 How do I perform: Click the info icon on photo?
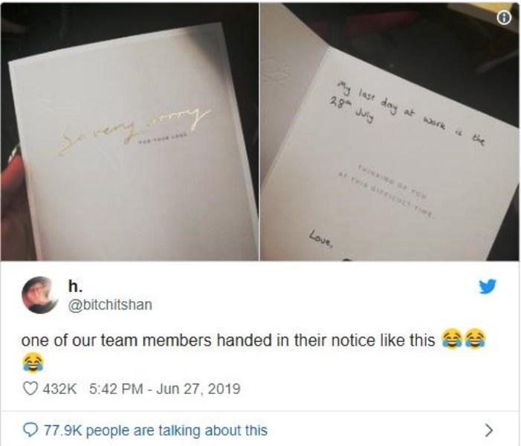pyautogui.click(x=504, y=19)
